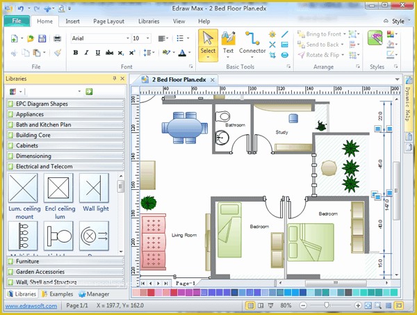The height and width of the screenshot is (315, 417).
Task: Switch to the Page Layout tab
Action: pos(109,22)
